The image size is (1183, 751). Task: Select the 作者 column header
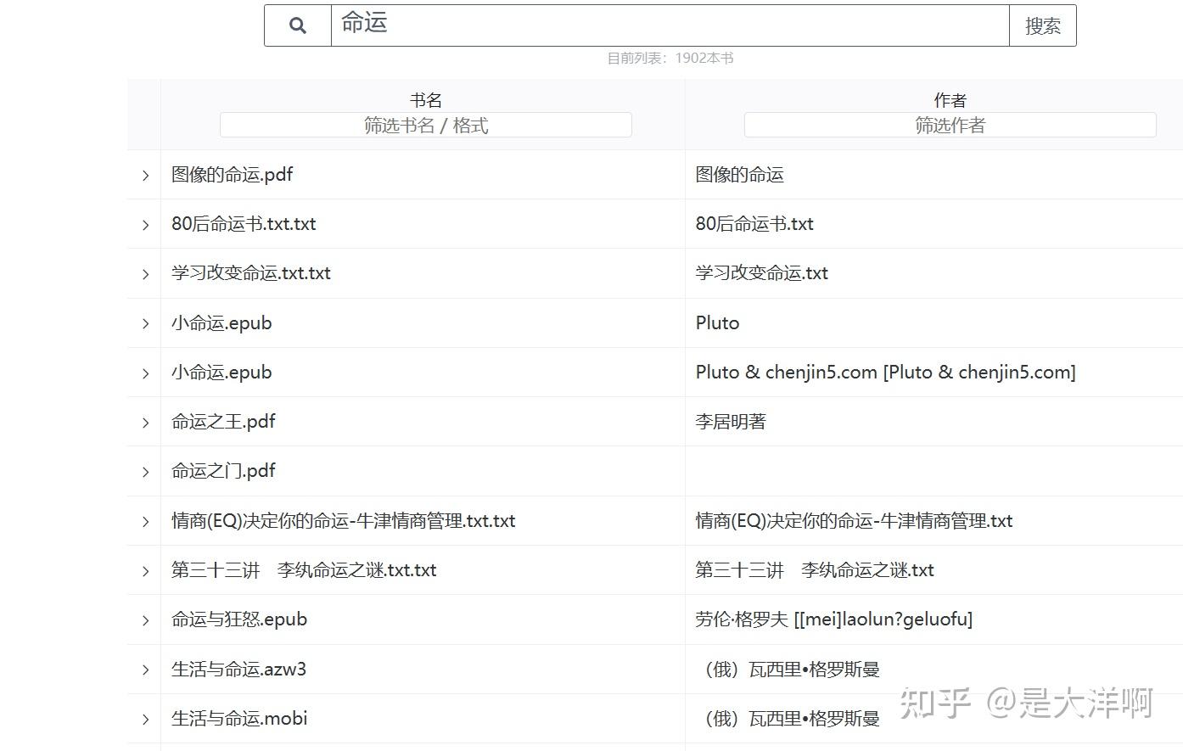pyautogui.click(x=949, y=99)
